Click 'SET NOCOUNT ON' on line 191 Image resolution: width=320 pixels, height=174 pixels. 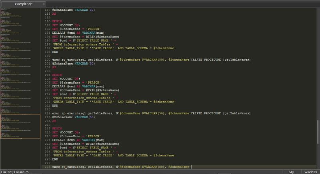pyautogui.click(x=66, y=25)
